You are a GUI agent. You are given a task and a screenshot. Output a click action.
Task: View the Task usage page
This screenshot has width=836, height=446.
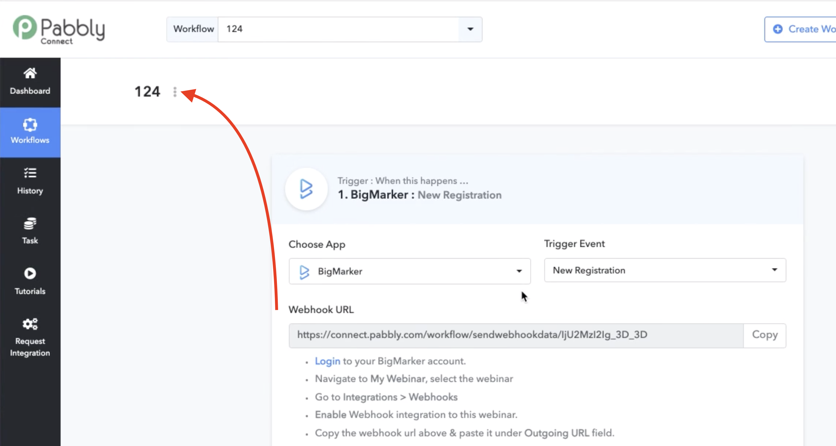coord(30,231)
